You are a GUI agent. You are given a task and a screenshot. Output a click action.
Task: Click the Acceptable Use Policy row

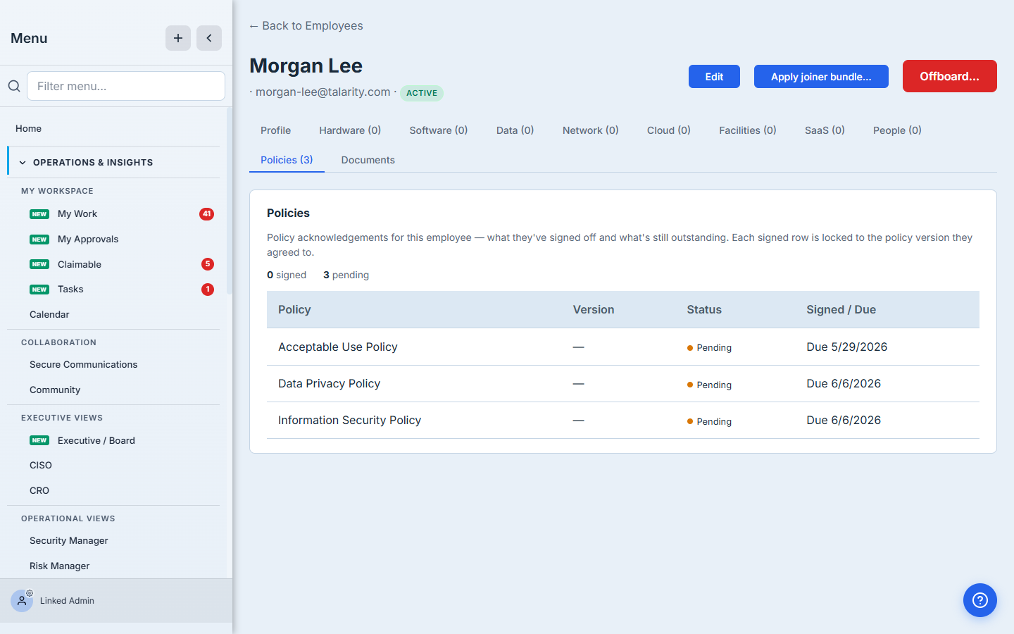click(623, 347)
